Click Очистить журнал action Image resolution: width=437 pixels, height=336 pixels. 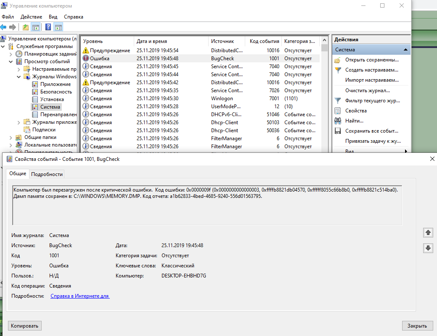click(x=367, y=91)
